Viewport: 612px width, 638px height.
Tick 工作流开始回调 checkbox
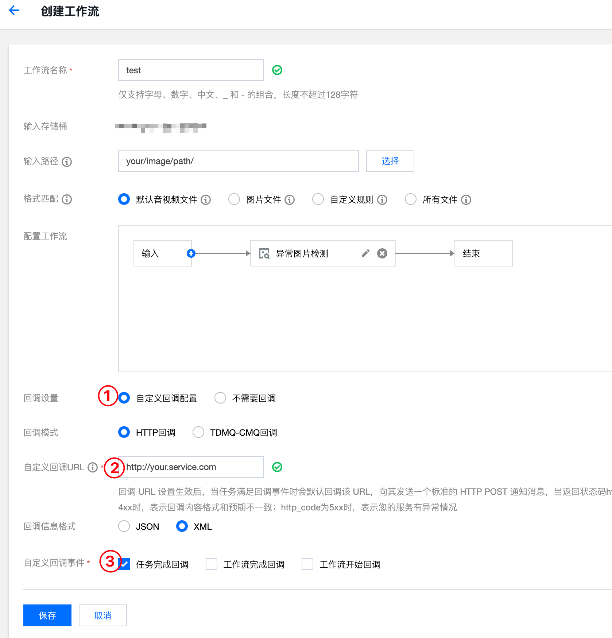point(307,564)
